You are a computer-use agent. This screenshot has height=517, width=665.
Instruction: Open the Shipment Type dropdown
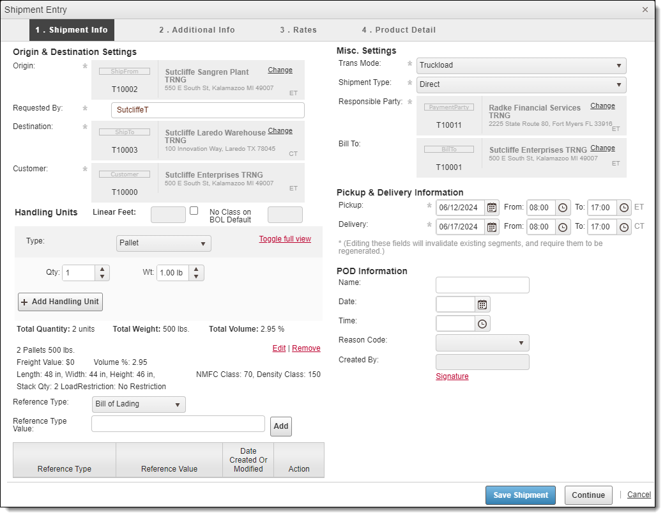click(x=521, y=84)
